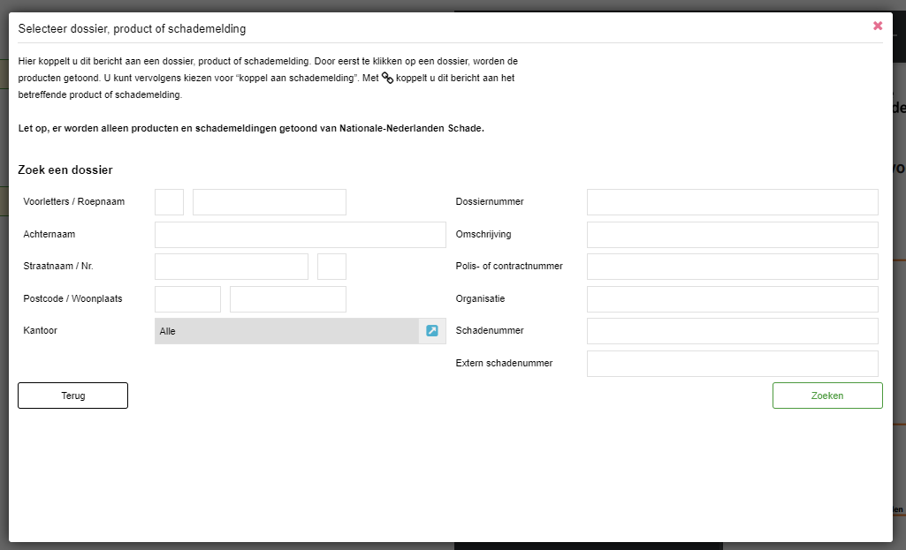Focus the Organisatie input field
This screenshot has height=550, width=906.
coord(733,299)
